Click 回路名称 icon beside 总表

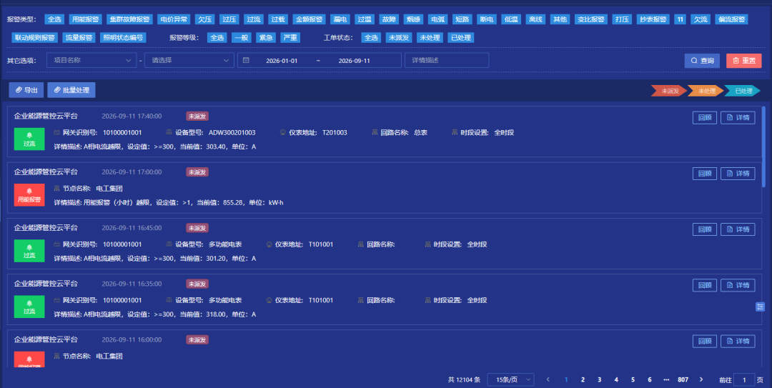[375, 132]
